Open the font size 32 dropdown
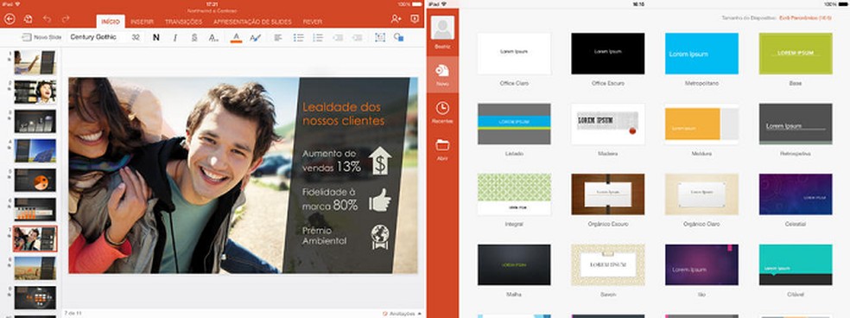The width and height of the screenshot is (850, 318). 136,37
